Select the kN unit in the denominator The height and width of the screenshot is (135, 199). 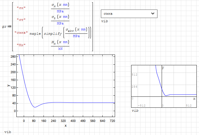tap(60, 48)
